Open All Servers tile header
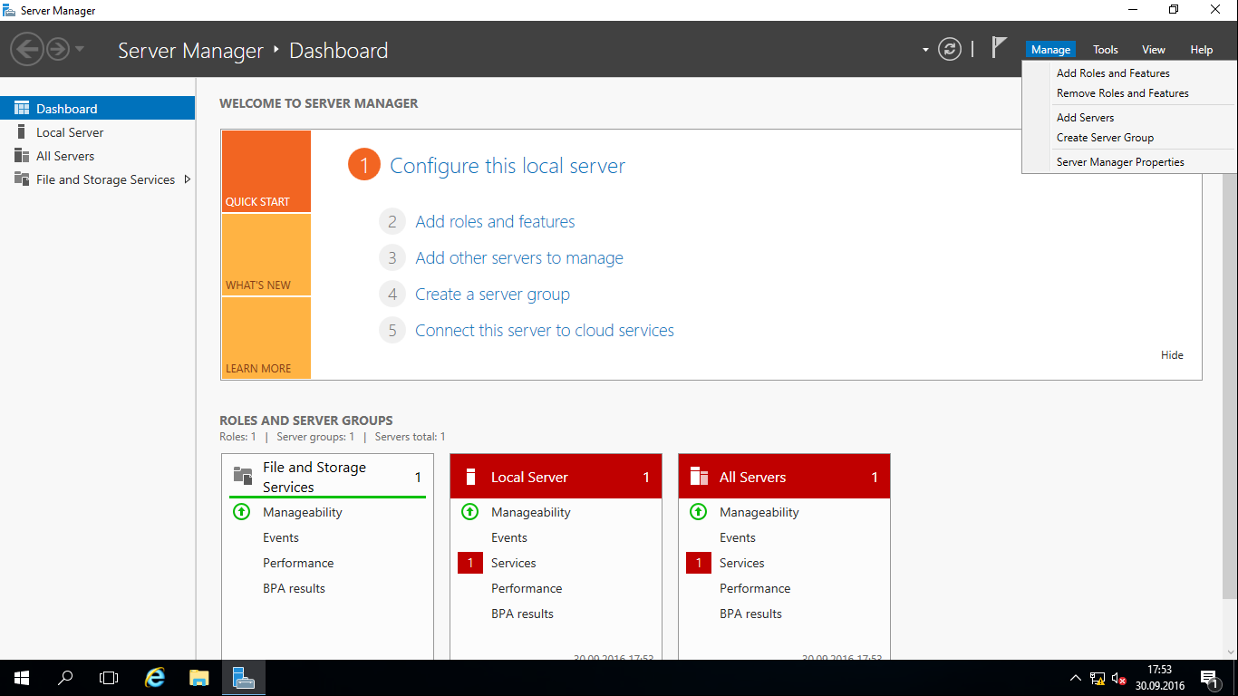 pyautogui.click(x=784, y=477)
